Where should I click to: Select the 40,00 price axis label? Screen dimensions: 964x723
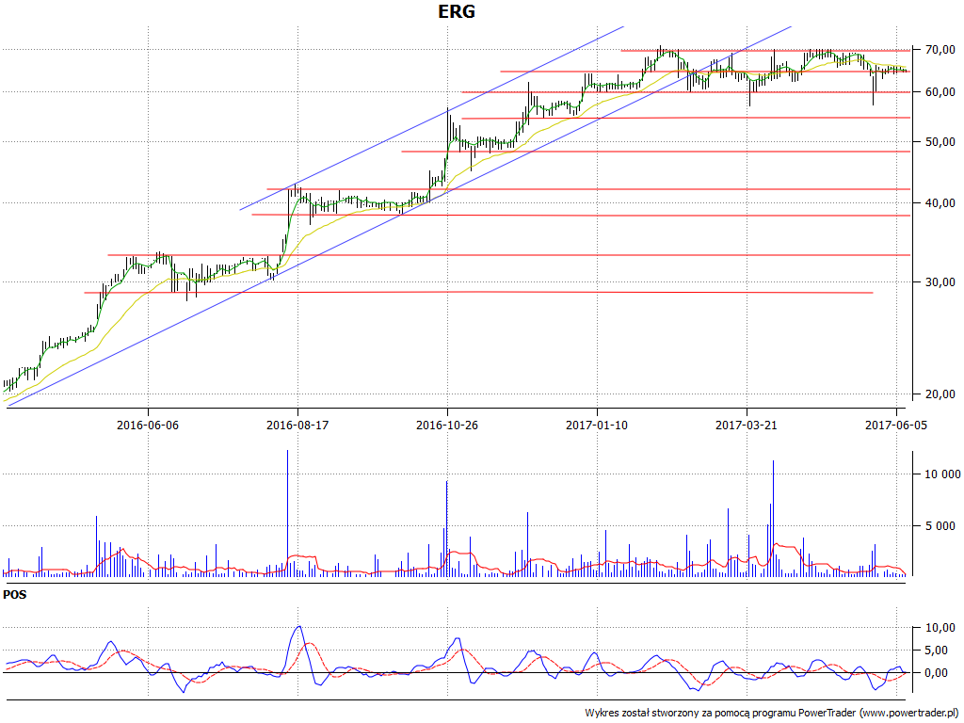pyautogui.click(x=940, y=203)
